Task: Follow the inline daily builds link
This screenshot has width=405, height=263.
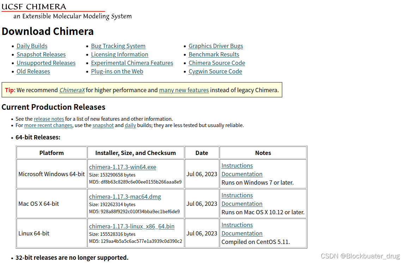Action: pyautogui.click(x=130, y=125)
